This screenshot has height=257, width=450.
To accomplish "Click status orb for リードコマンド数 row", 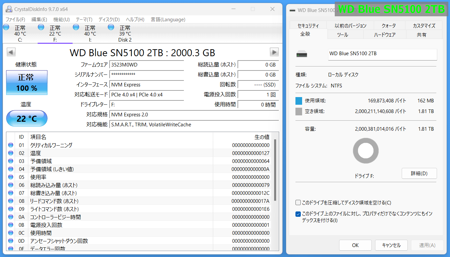I will pos(11,201).
